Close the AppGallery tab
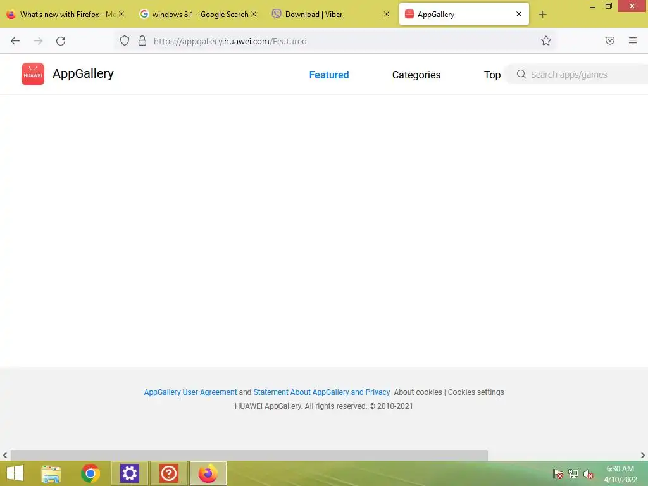The height and width of the screenshot is (486, 648). (519, 14)
